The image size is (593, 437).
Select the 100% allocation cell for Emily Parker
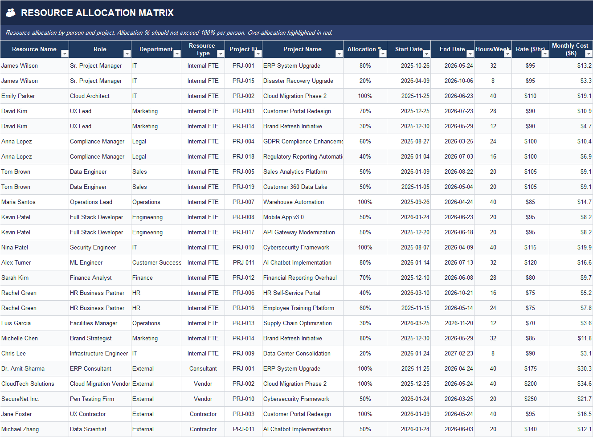(x=365, y=96)
